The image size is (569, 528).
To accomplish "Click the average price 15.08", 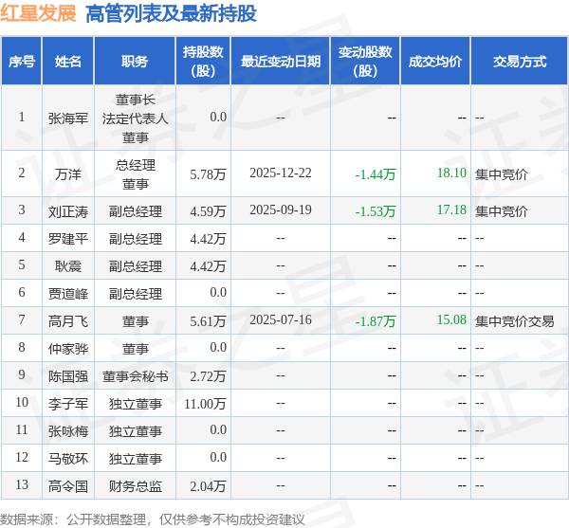I will pos(451,319).
